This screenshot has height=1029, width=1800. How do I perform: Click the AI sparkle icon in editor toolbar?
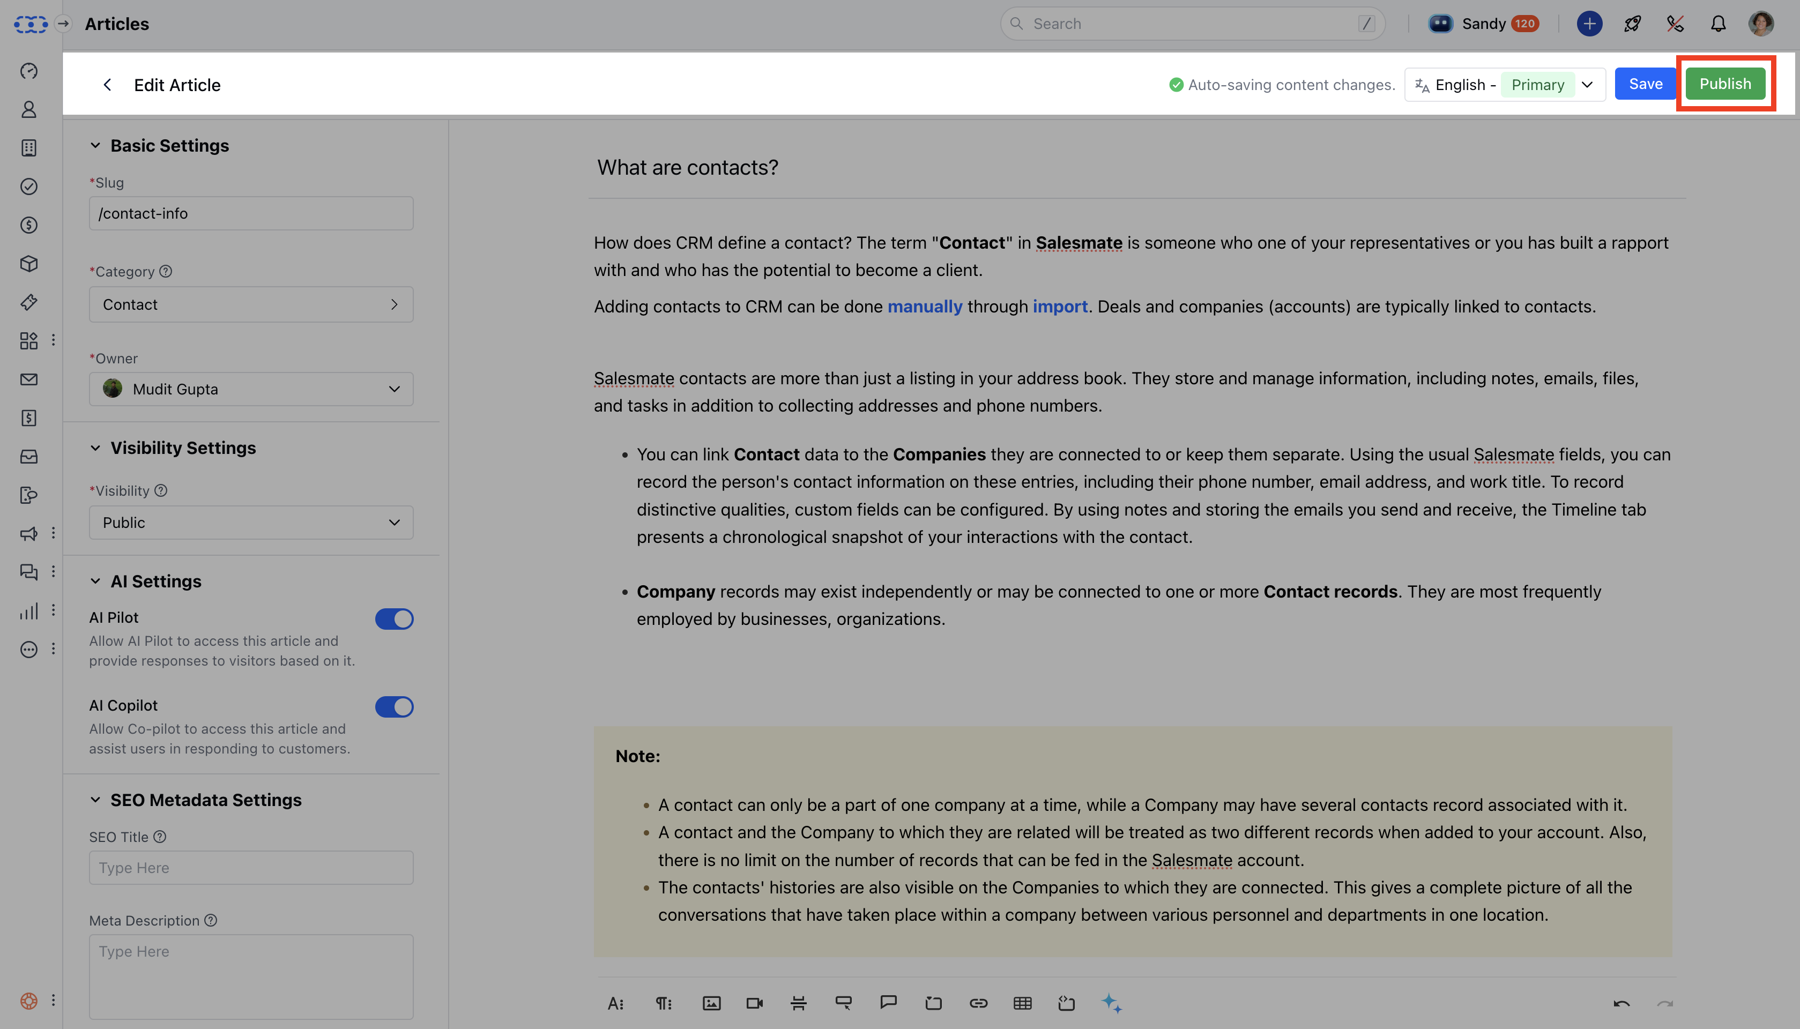[1111, 1003]
